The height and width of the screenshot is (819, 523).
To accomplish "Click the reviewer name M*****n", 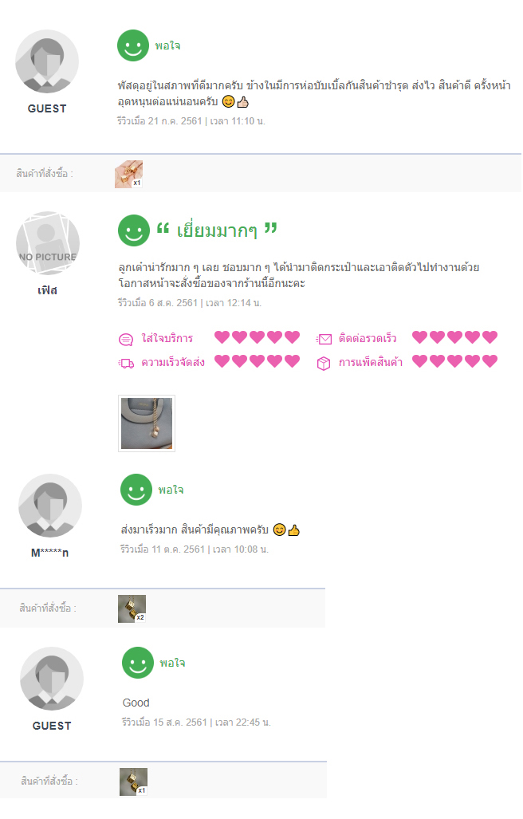I will (x=49, y=553).
